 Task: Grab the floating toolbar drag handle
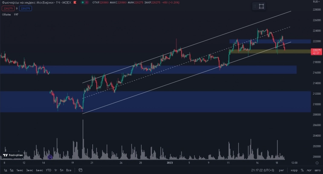click(x=255, y=6)
